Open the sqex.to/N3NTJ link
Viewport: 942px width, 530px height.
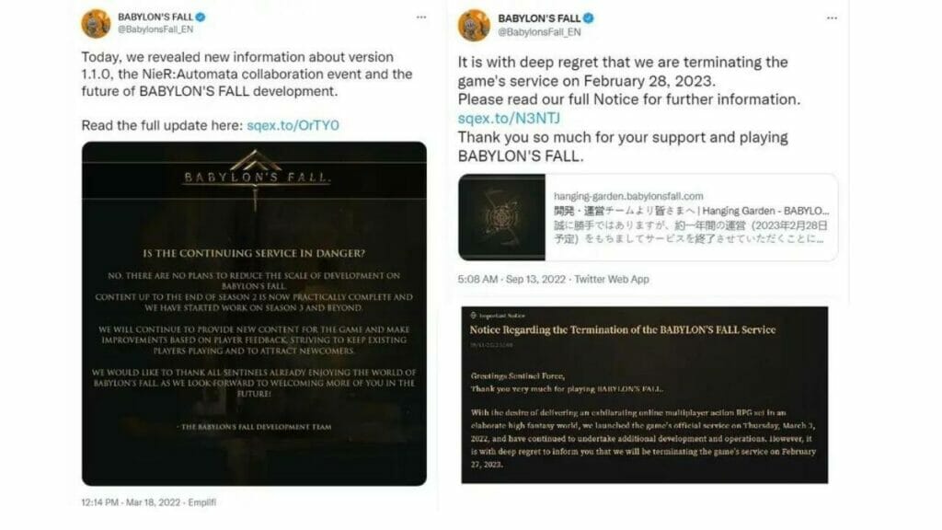point(509,118)
